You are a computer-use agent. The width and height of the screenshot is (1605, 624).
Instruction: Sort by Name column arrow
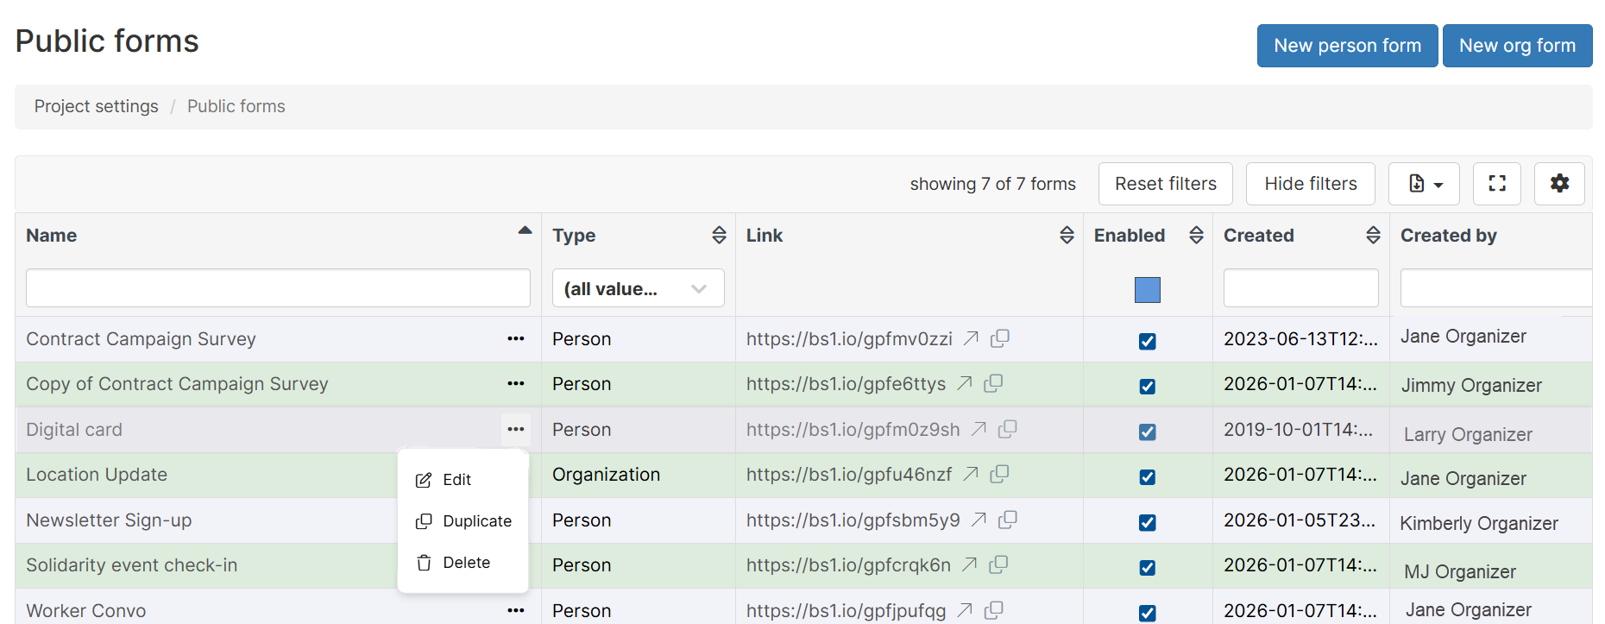(x=525, y=230)
